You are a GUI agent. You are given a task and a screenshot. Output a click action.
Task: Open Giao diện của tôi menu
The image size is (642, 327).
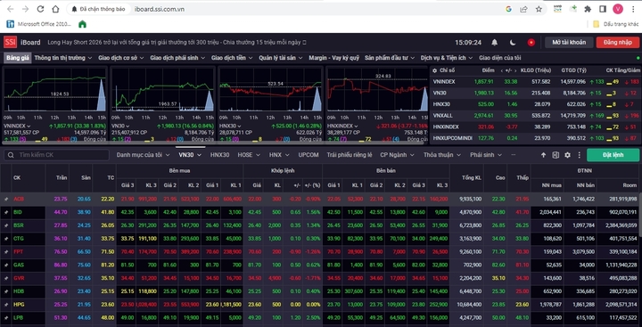tap(500, 58)
